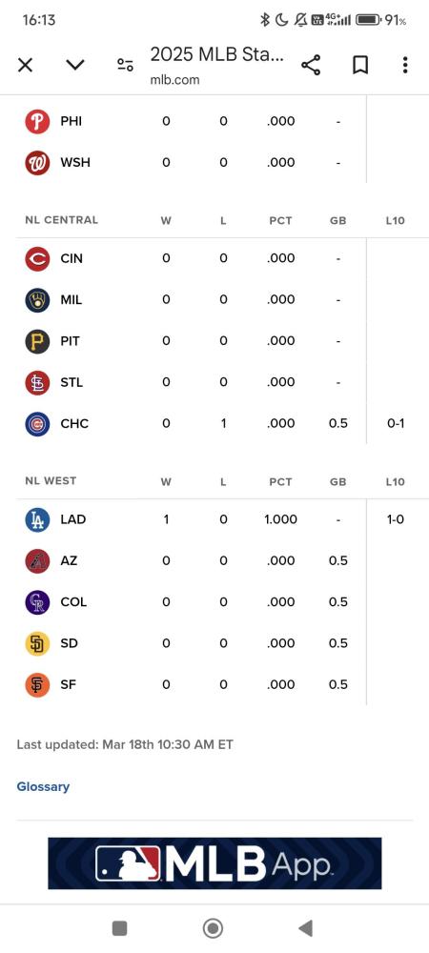
Task: Tap the Brewers MIL logo
Action: coord(37,299)
